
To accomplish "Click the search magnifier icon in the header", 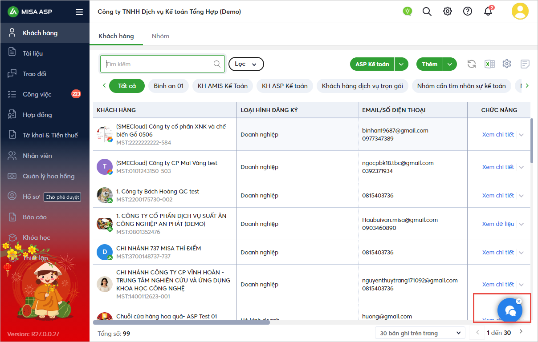I will 427,12.
